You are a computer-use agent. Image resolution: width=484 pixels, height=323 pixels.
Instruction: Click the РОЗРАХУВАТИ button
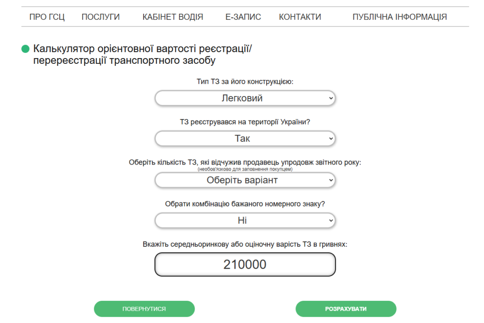(346, 308)
